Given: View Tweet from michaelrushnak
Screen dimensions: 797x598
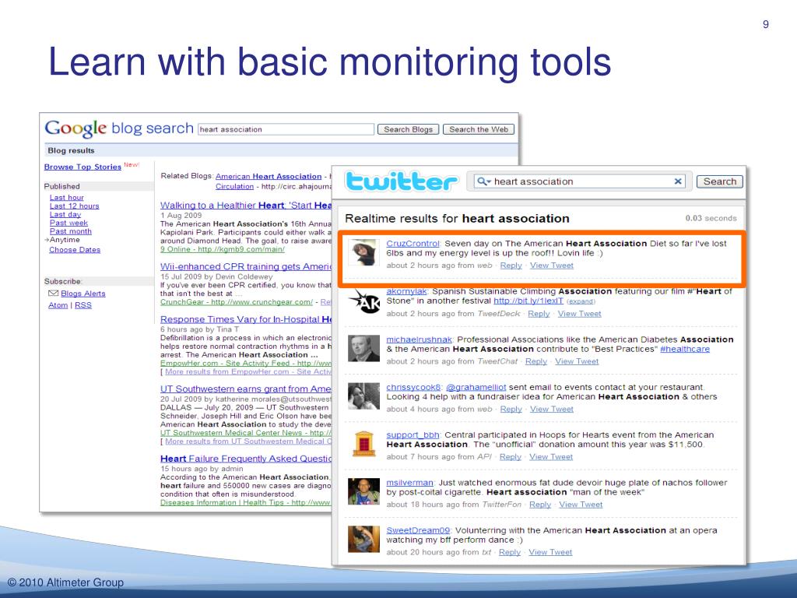Looking at the screenshot, I should pyautogui.click(x=577, y=361).
